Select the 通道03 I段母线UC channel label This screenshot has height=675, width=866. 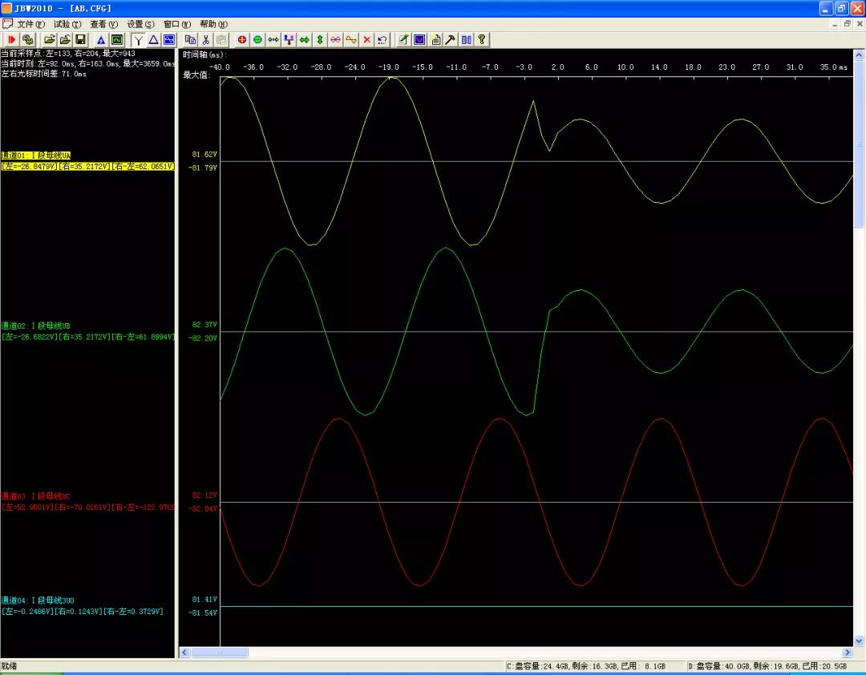pos(36,496)
